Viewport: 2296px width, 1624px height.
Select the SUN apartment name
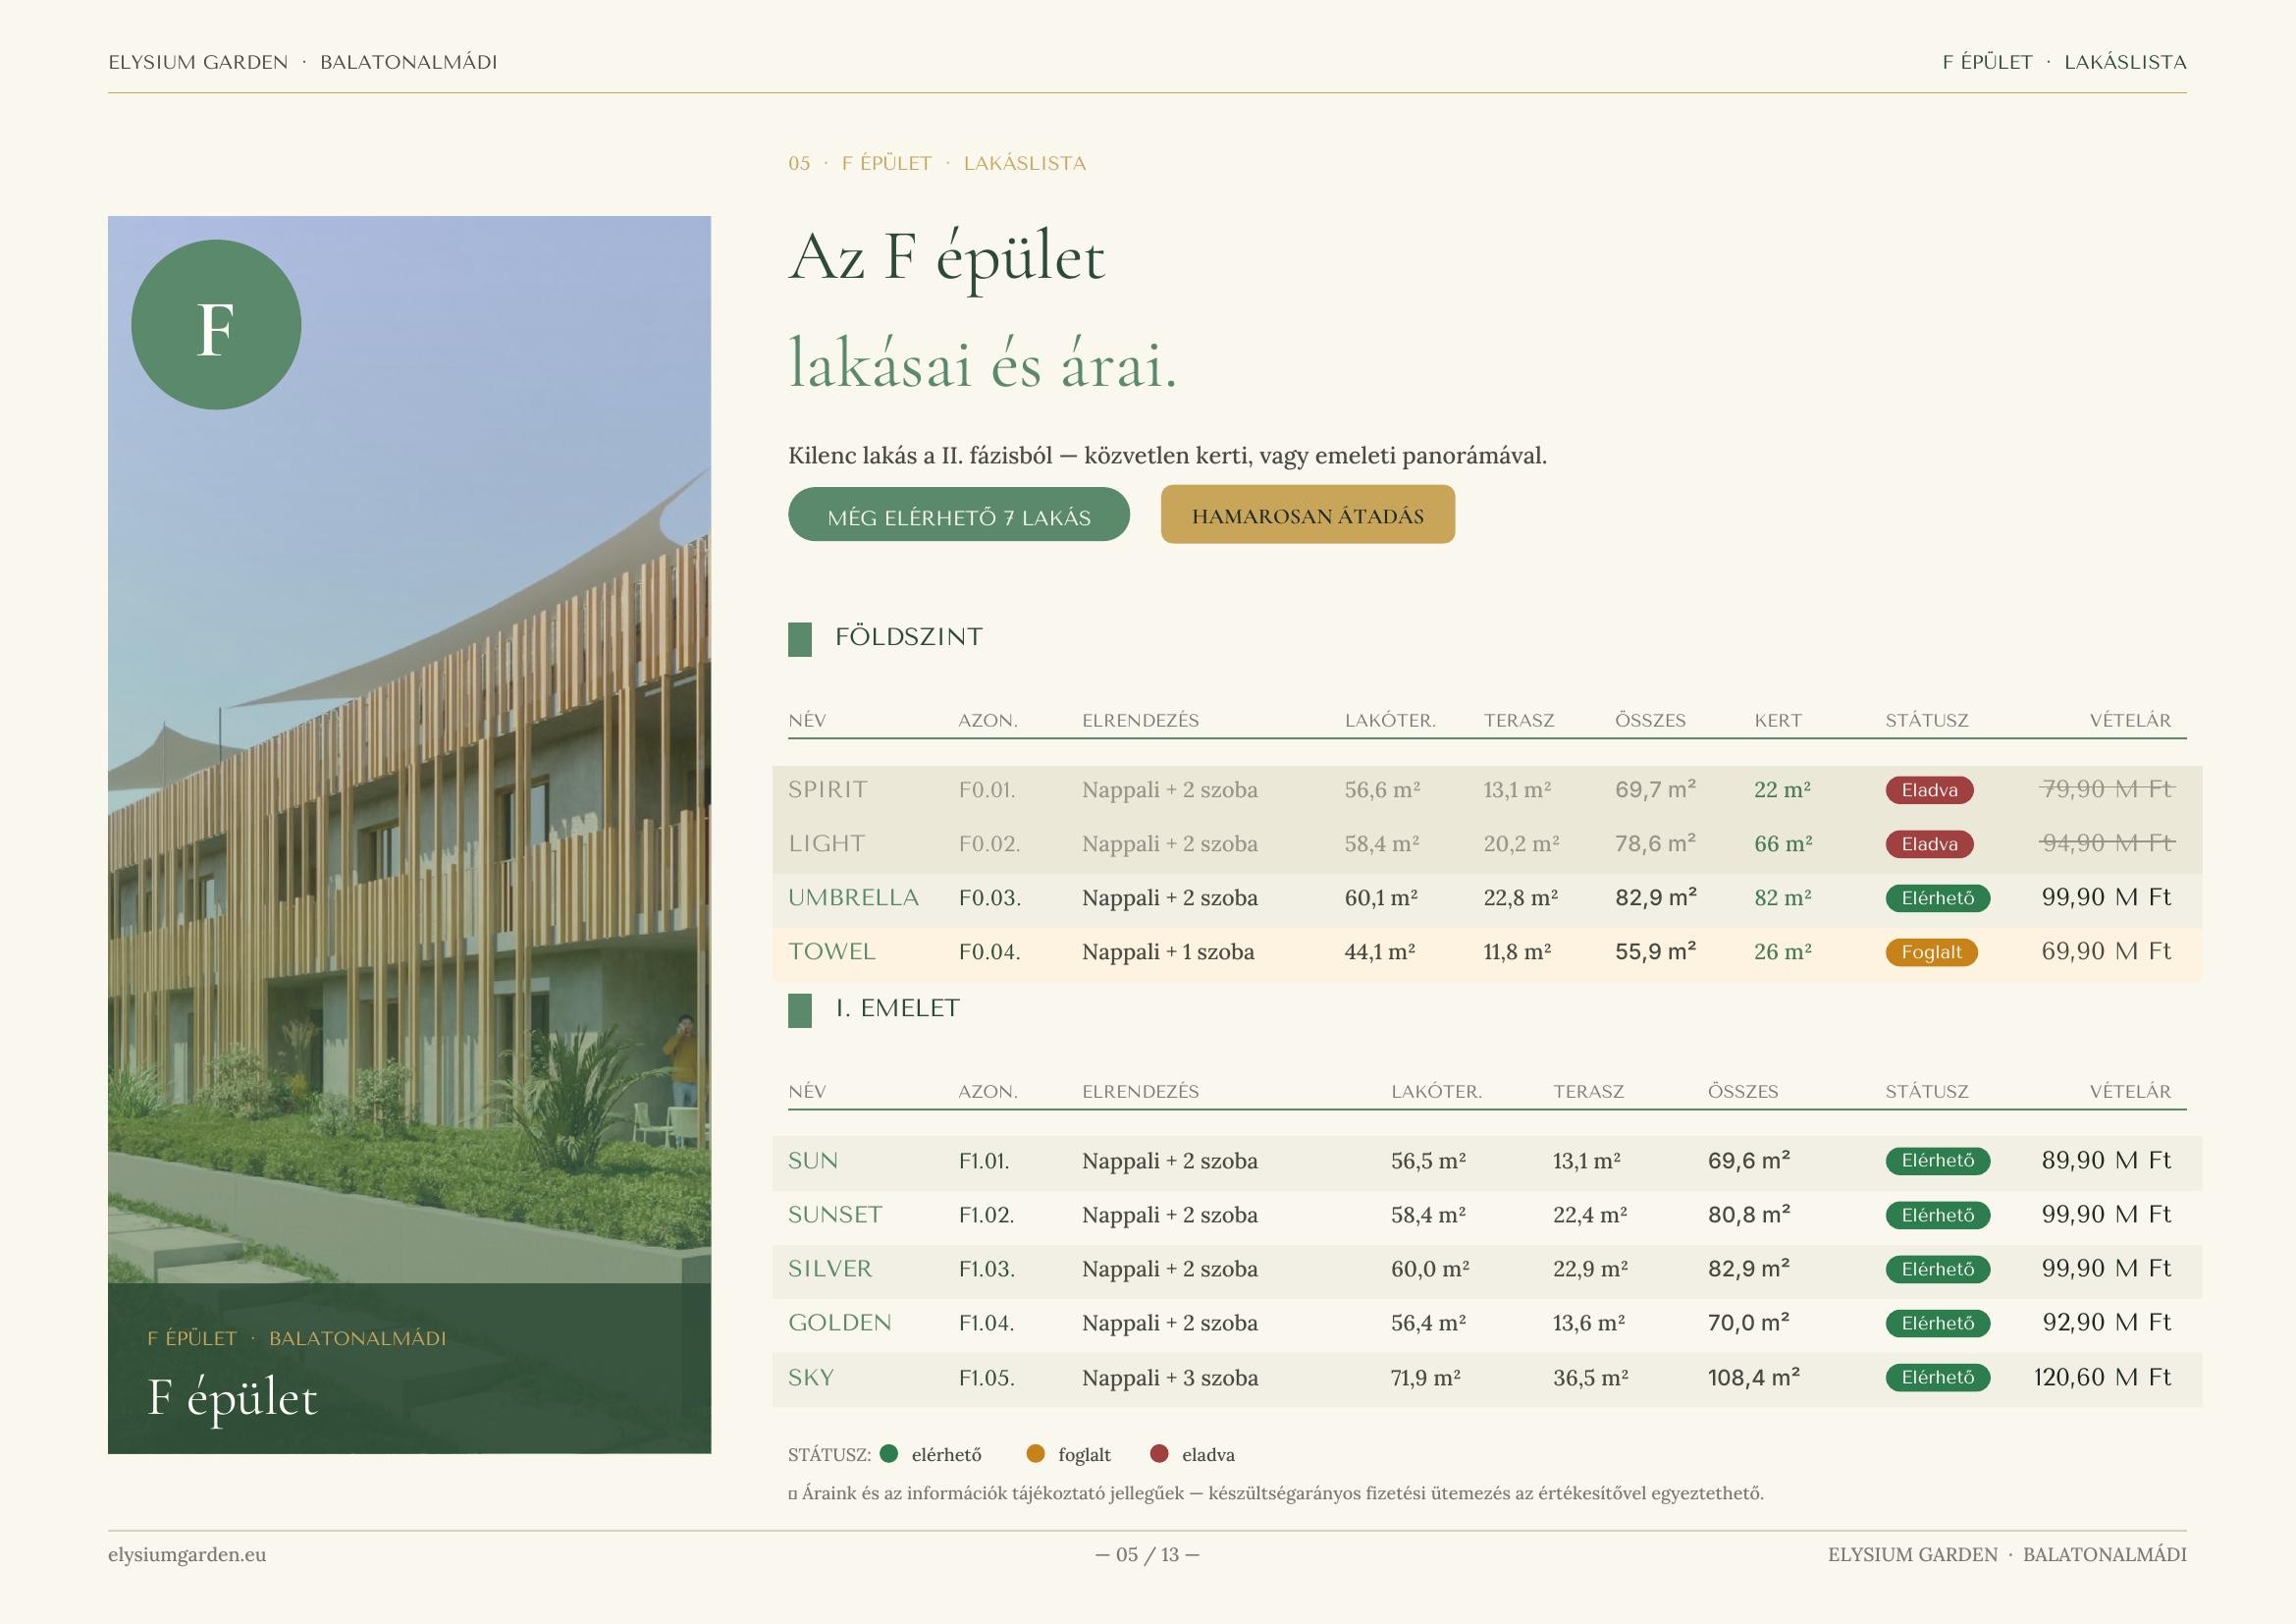click(x=812, y=1160)
